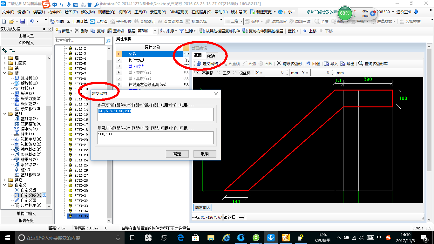Click 全屏 full screen view

coord(322,21)
